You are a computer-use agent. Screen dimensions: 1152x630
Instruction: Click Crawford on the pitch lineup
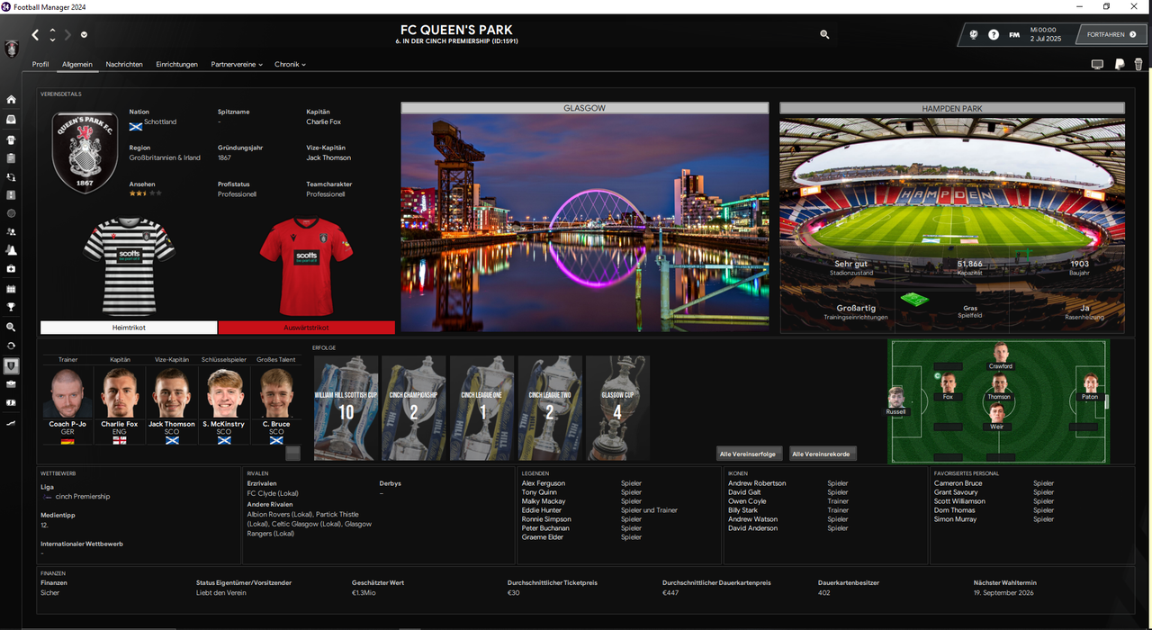coord(1000,356)
